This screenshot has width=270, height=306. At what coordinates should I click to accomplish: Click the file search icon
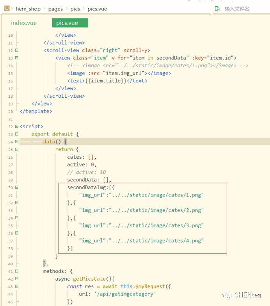(217, 9)
